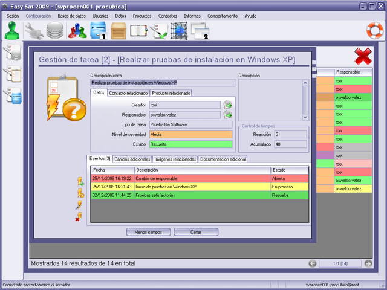Sort events by Fecha column header
The width and height of the screenshot is (387, 290).
coord(113,170)
